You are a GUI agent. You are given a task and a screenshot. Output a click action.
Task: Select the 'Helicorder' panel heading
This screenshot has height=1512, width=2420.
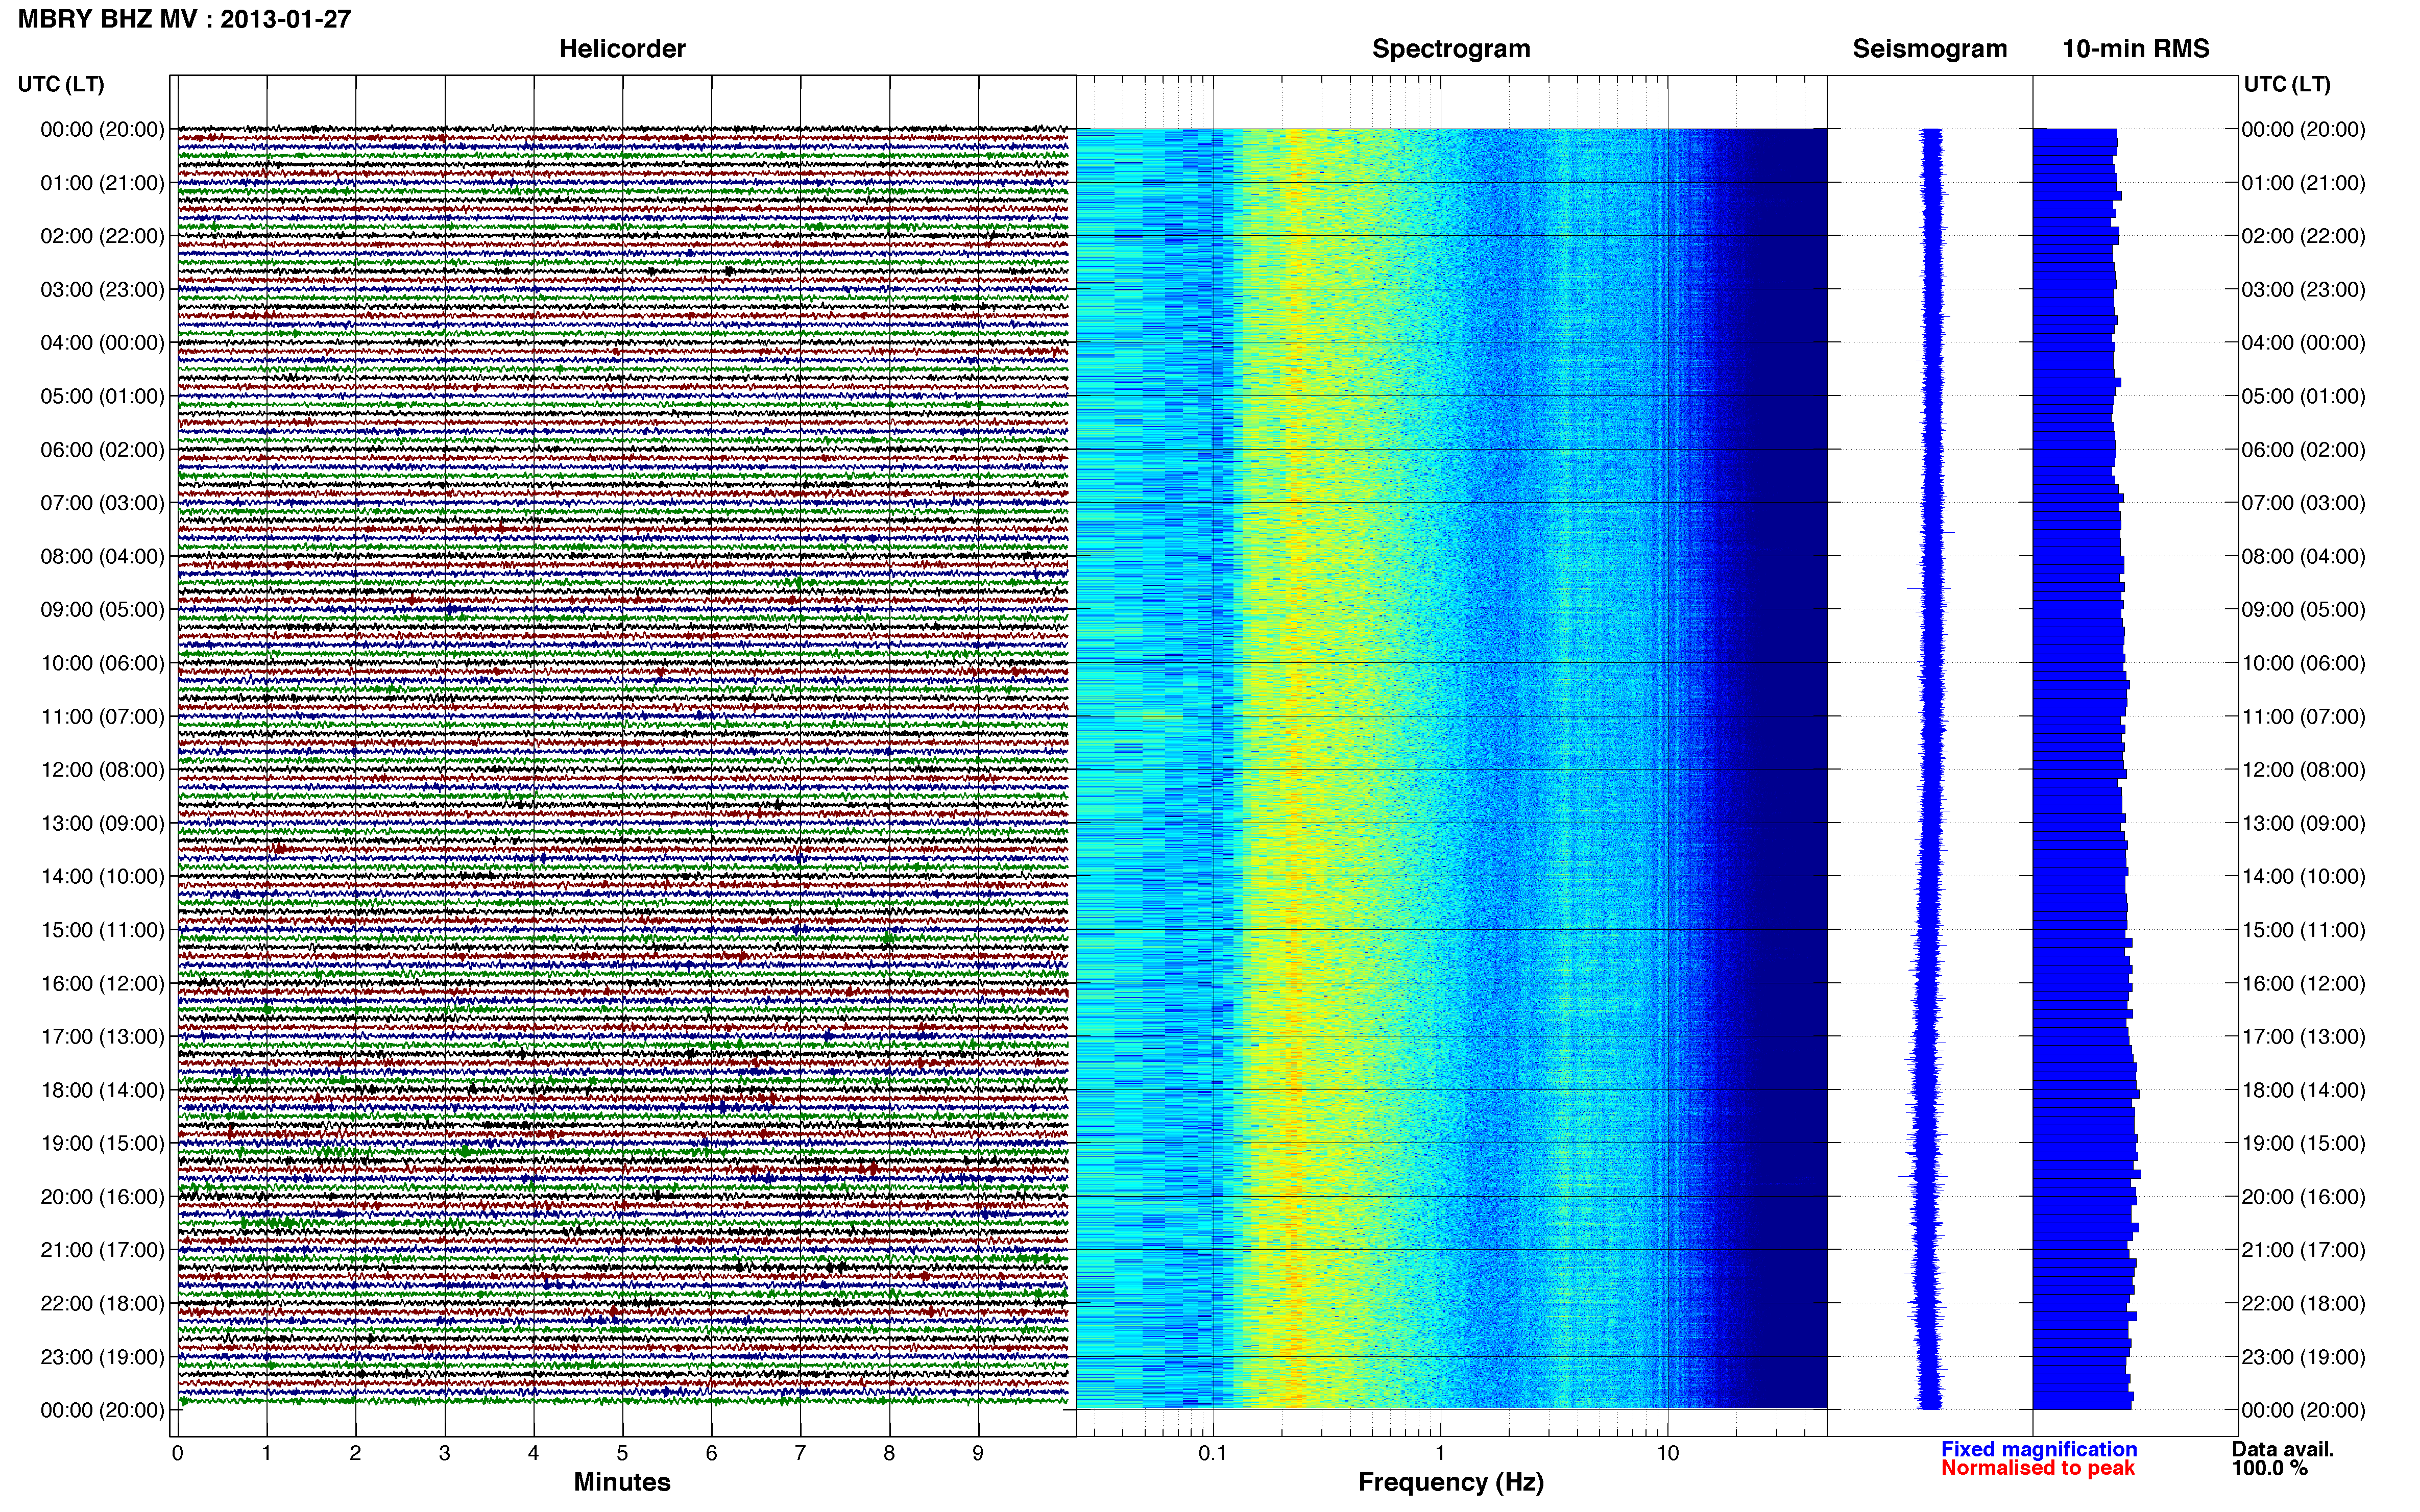[622, 49]
